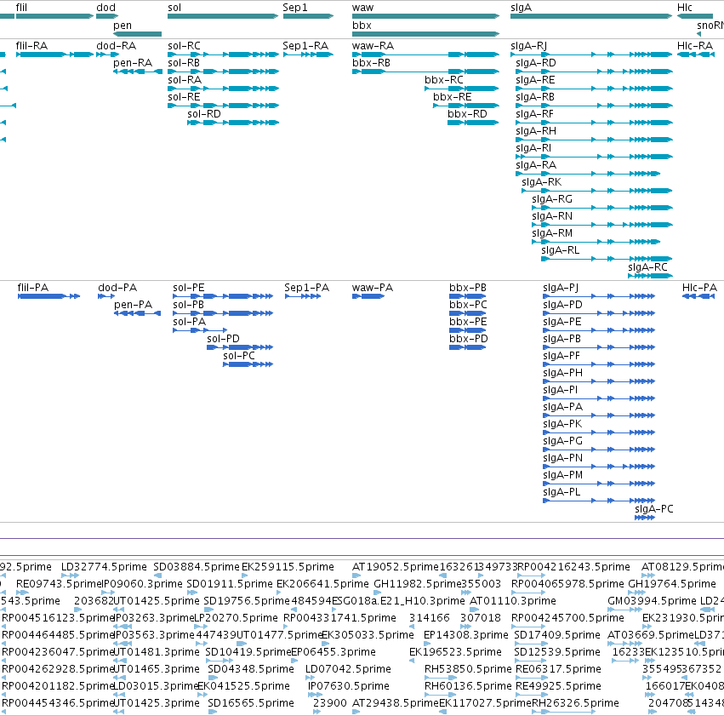Click the EK196523.5prime EST label

(455, 652)
